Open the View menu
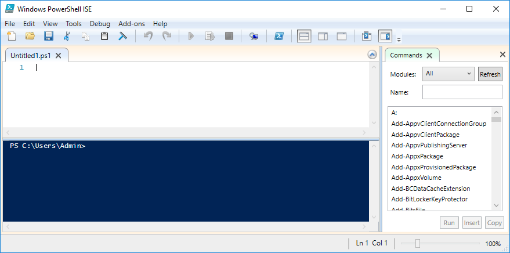 click(50, 24)
